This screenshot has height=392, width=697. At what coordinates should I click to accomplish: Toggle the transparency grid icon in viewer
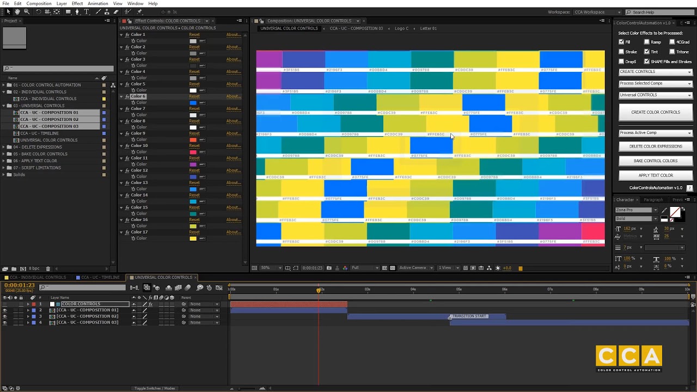393,268
